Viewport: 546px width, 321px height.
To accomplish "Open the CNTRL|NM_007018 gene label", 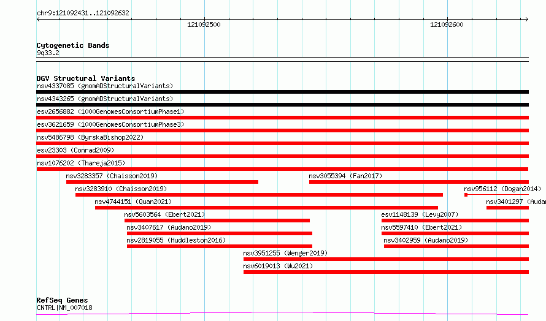I will [x=64, y=308].
